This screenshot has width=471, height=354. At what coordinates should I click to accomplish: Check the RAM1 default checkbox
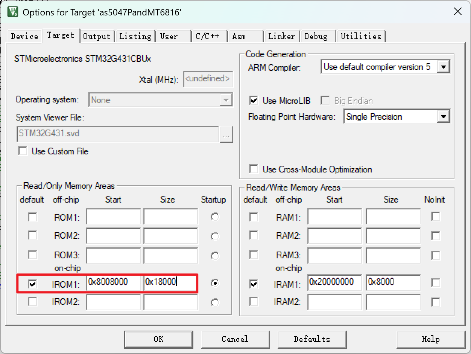coord(254,217)
